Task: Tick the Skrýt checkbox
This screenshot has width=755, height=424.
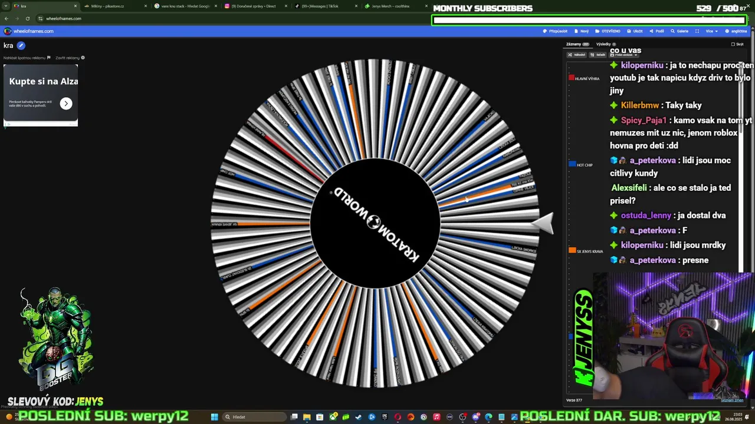Action: pos(733,44)
